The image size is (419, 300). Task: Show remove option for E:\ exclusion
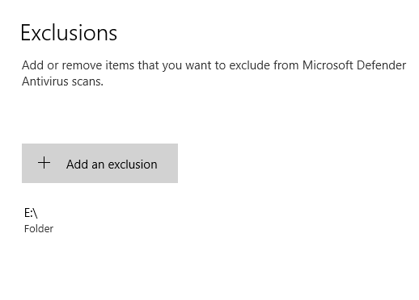coord(39,220)
